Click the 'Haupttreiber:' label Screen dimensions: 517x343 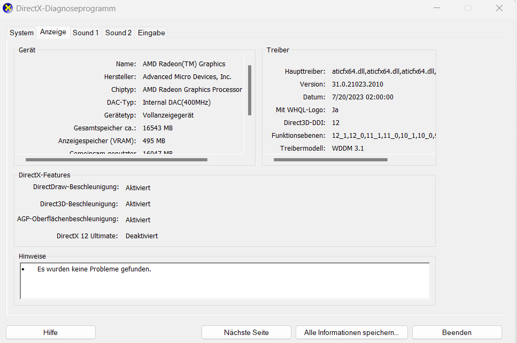tap(305, 72)
